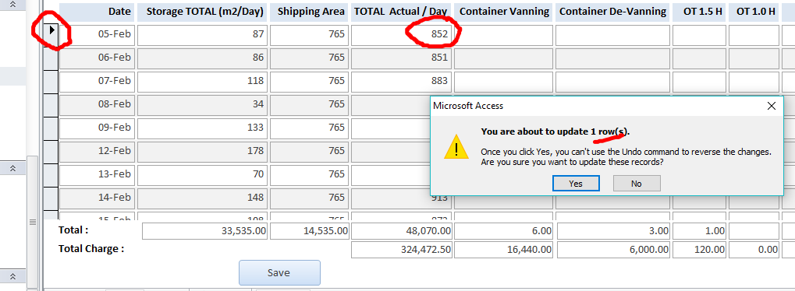Image resolution: width=795 pixels, height=291 pixels.
Task: Collapse the middle navigation pane group chevron
Action: 13,169
